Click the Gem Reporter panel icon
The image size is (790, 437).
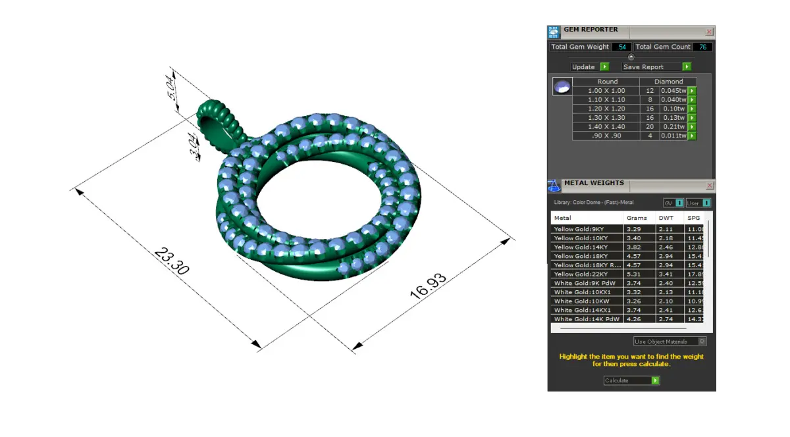click(554, 32)
